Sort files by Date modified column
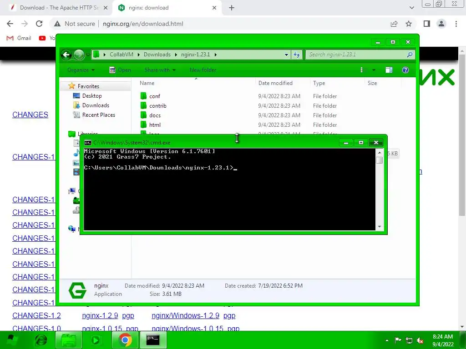Screen dimensions: 466x349 tap(282, 83)
